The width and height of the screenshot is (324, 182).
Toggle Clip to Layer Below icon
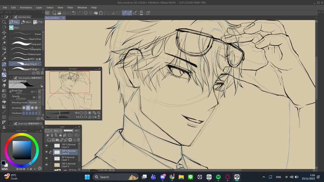(x=48, y=135)
